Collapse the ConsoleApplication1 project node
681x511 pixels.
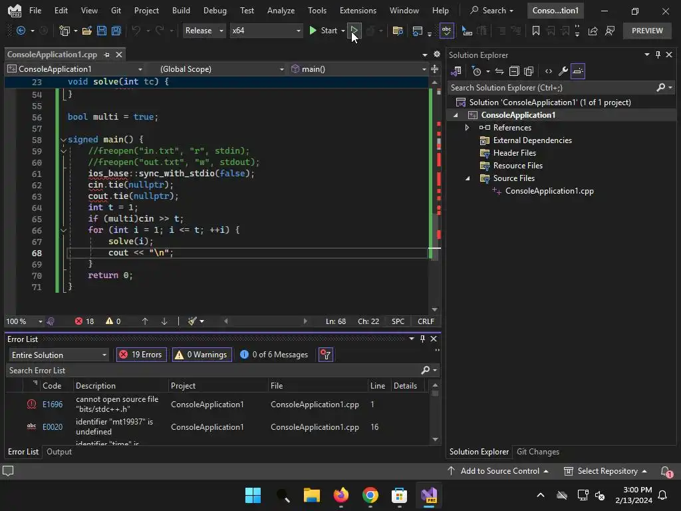tap(456, 115)
